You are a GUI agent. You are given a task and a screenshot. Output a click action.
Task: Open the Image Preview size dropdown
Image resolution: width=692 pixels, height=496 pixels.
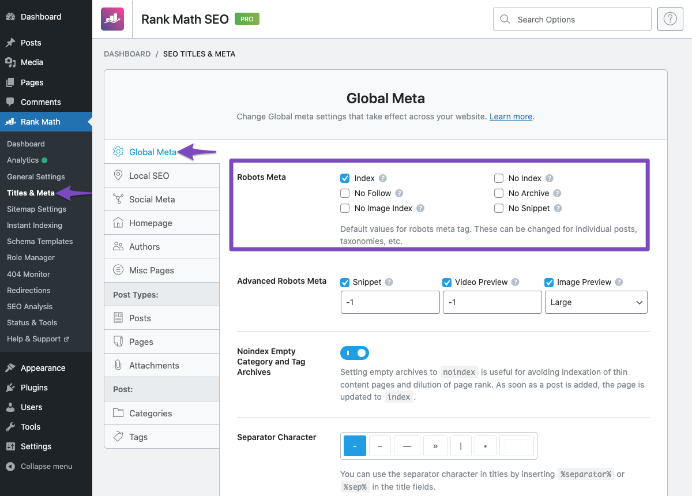[x=596, y=302]
